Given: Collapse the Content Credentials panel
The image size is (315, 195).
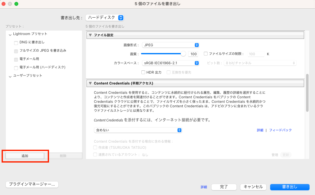Looking at the screenshot, I should tap(90, 83).
